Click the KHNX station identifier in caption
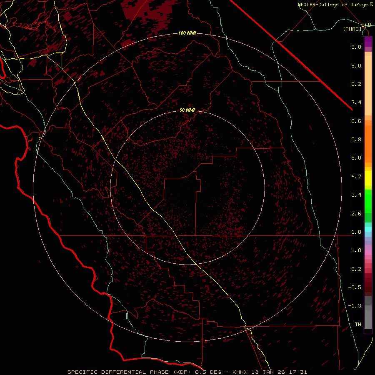Image resolution: width=375 pixels, height=375 pixels. pos(240,372)
